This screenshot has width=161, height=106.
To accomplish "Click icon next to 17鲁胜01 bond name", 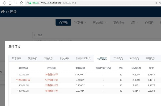I will click(x=57, y=85).
